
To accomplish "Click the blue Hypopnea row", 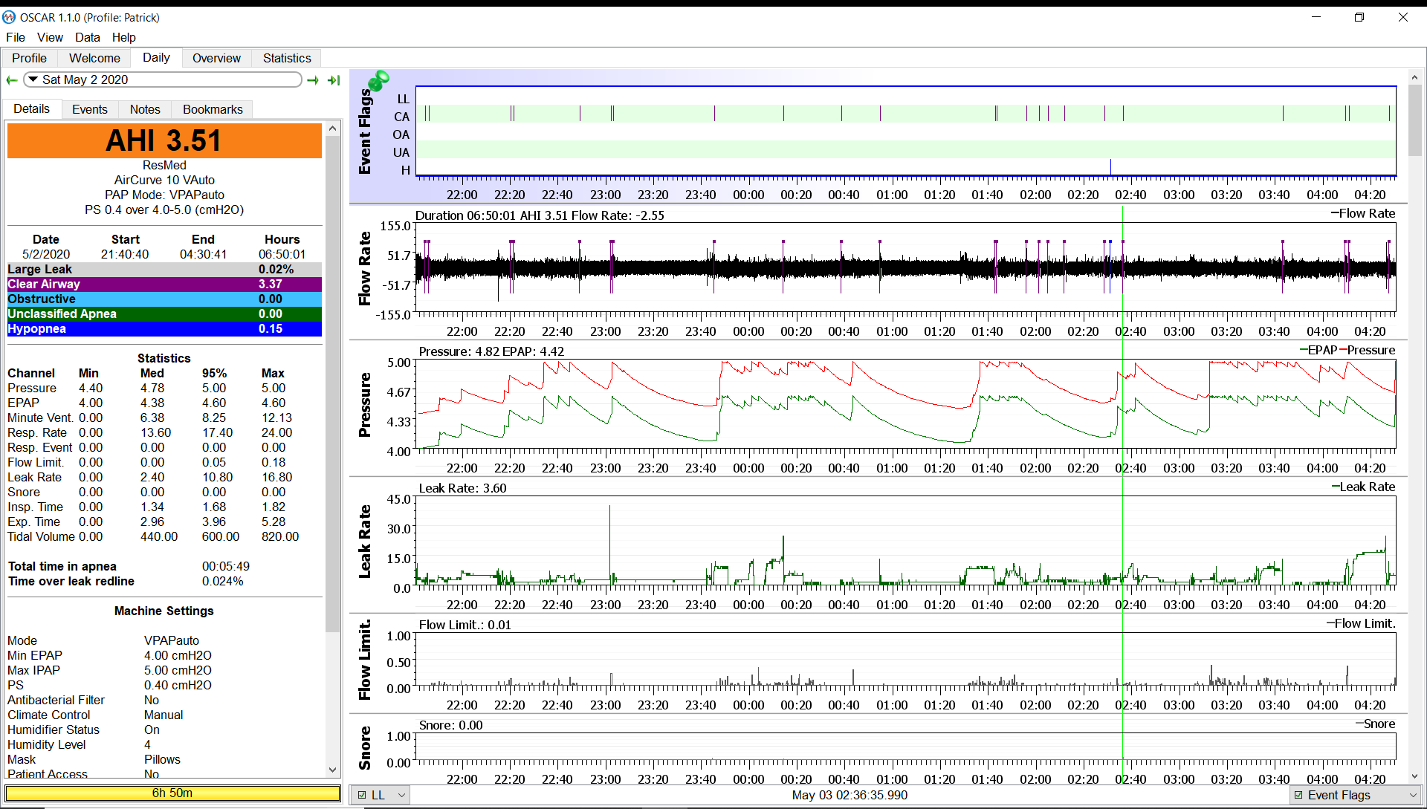I will 164,328.
